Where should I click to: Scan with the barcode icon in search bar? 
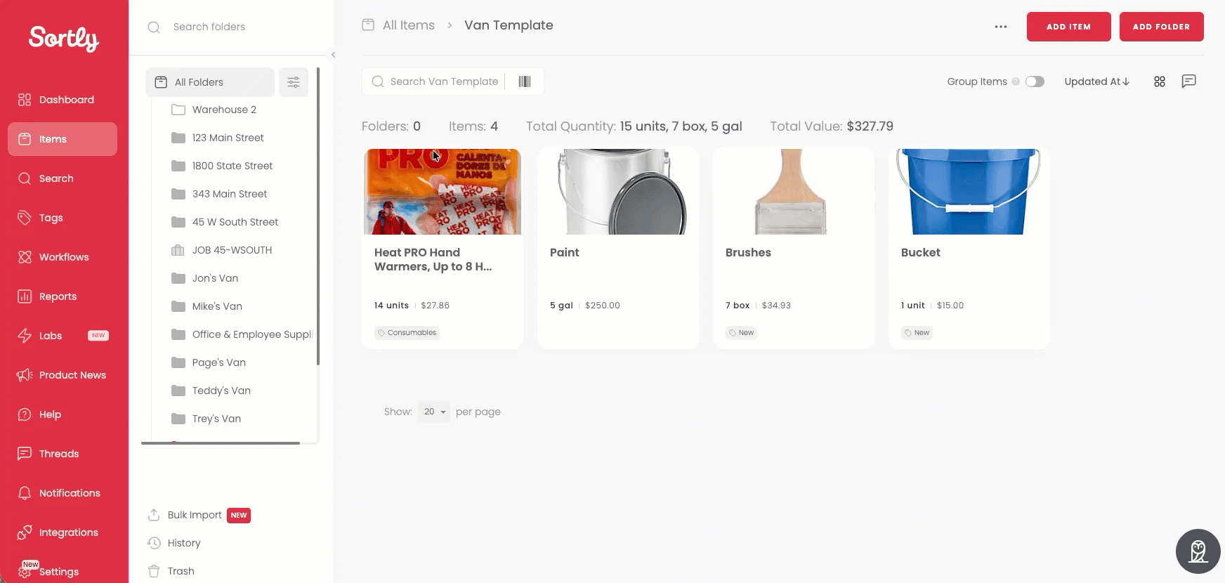[x=525, y=81]
